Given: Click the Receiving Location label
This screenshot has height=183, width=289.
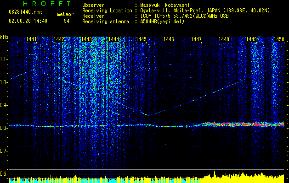Looking at the screenshot, I should pos(107,11).
